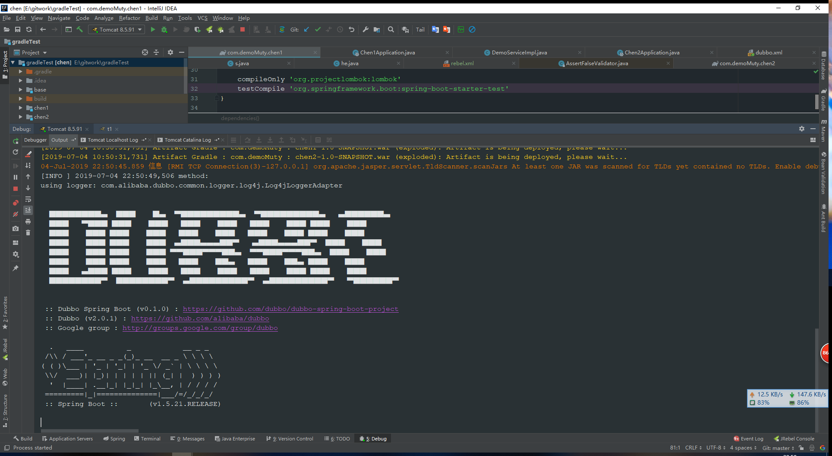
Task: Open dubbo-spring-boot-project GitHub link
Action: [290, 309]
